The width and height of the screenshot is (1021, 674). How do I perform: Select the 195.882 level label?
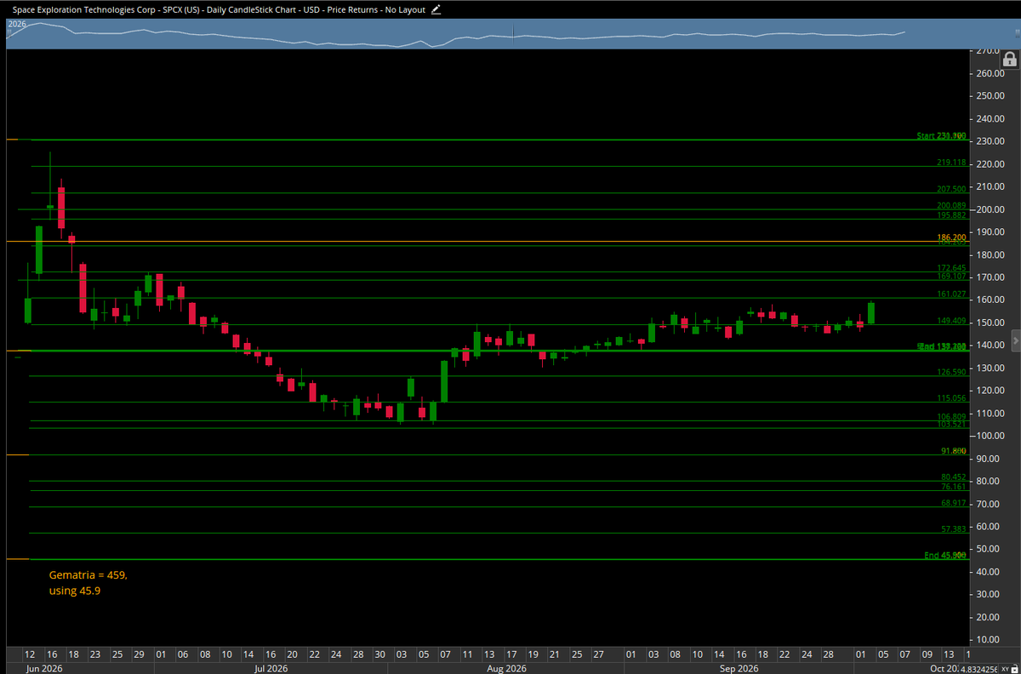point(950,214)
